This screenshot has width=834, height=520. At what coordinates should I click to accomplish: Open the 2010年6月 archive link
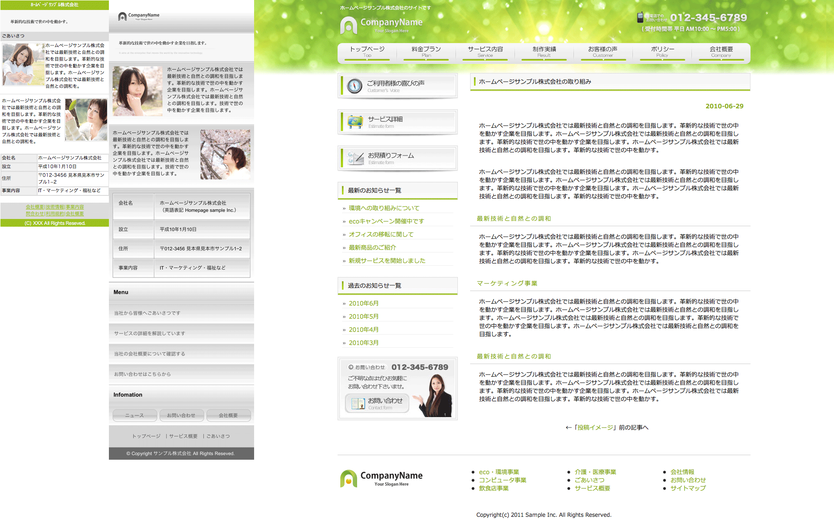point(363,303)
